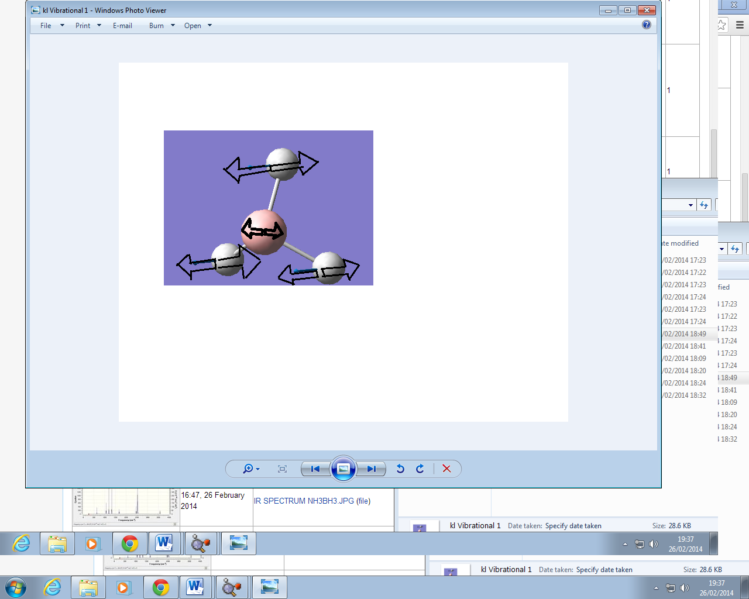Launch Media Player from the upper taskbar
Screen dimensions: 749x599
[x=92, y=543]
